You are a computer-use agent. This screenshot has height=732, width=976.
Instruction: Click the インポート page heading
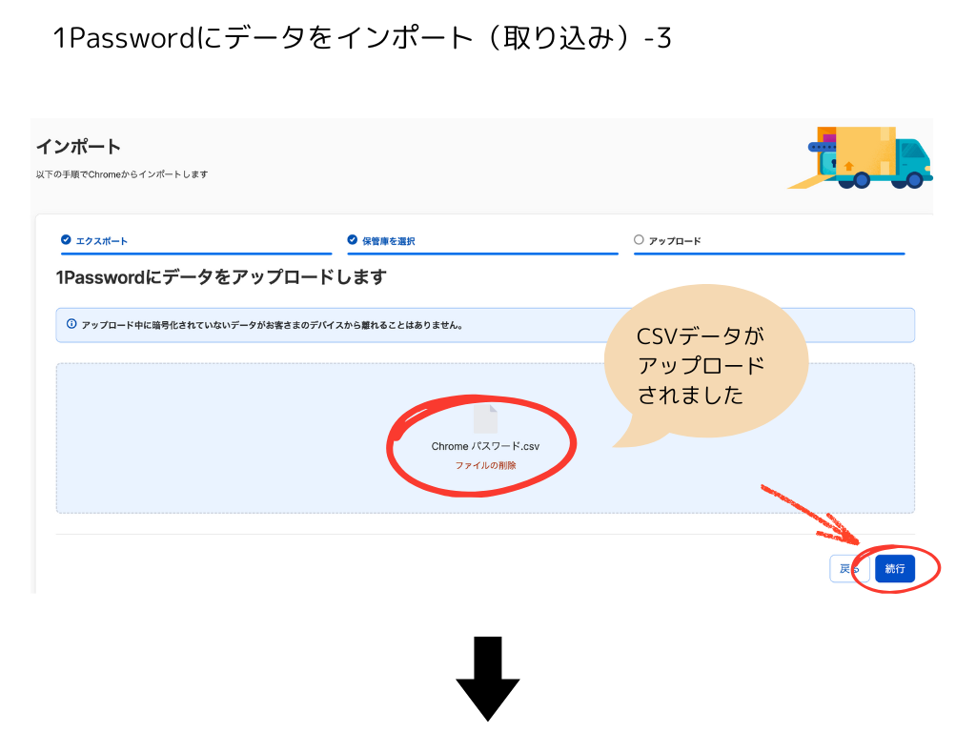[x=78, y=147]
